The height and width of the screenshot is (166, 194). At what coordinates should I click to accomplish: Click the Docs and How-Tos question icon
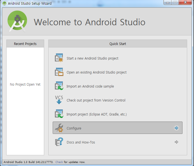click(x=59, y=142)
